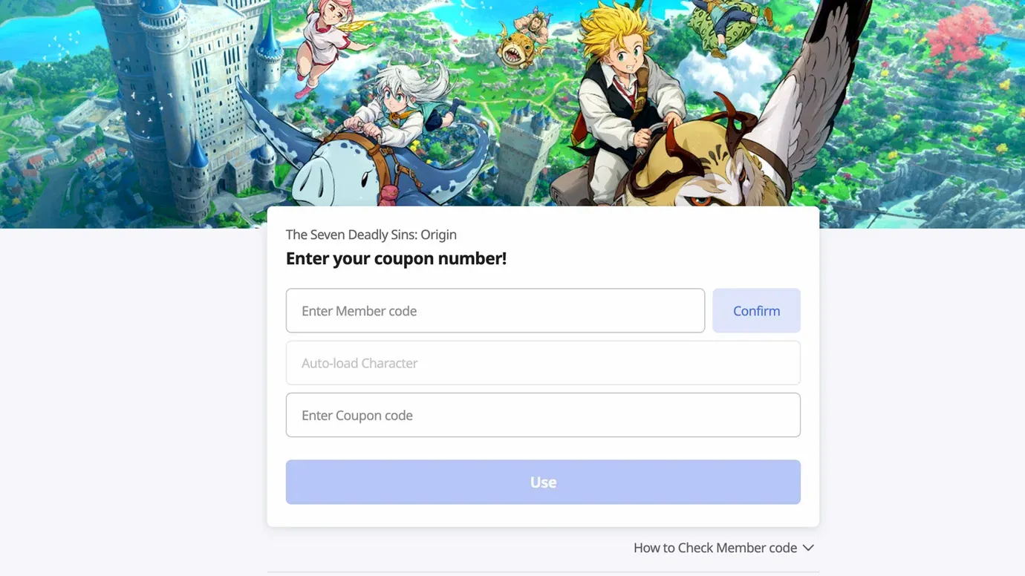This screenshot has width=1025, height=576.
Task: Open the How to Check Member code link
Action: (x=715, y=548)
